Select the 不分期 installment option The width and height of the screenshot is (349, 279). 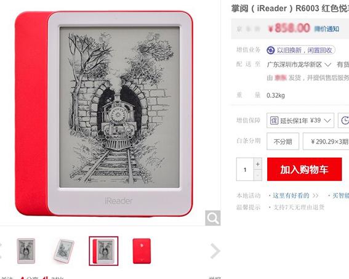(x=283, y=142)
